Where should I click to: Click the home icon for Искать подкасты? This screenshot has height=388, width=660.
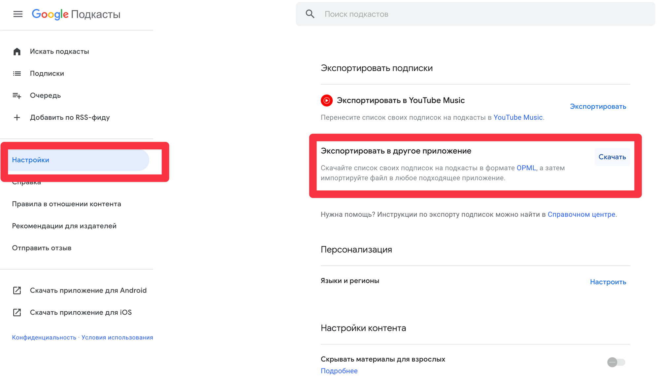point(17,52)
